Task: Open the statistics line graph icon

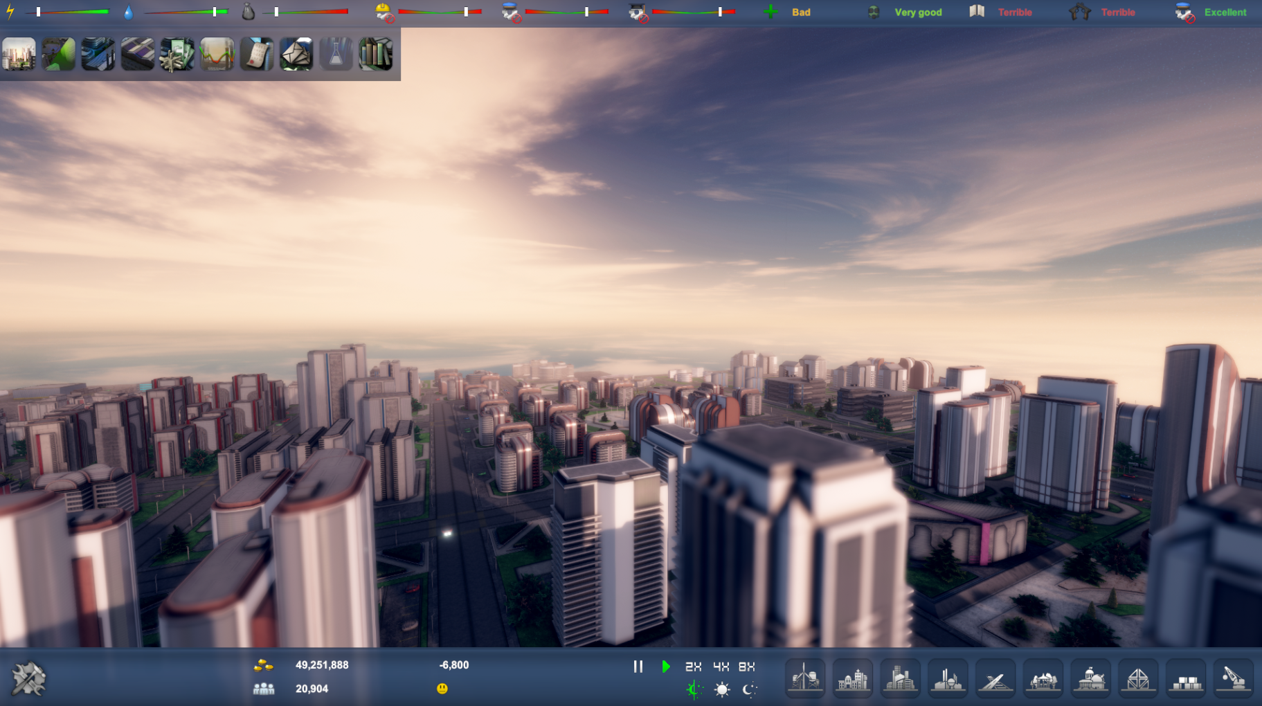Action: click(217, 54)
